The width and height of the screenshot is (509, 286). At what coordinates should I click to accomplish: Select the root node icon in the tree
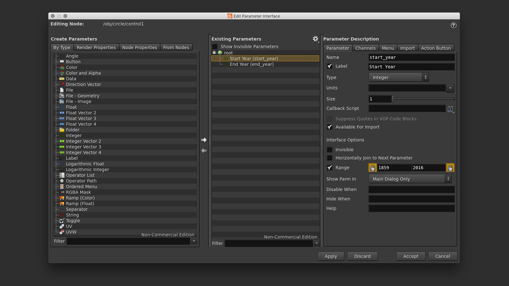pos(220,53)
